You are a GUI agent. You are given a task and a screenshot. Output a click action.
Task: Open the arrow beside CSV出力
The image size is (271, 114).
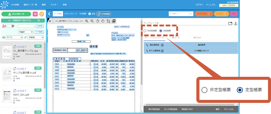(x=227, y=14)
